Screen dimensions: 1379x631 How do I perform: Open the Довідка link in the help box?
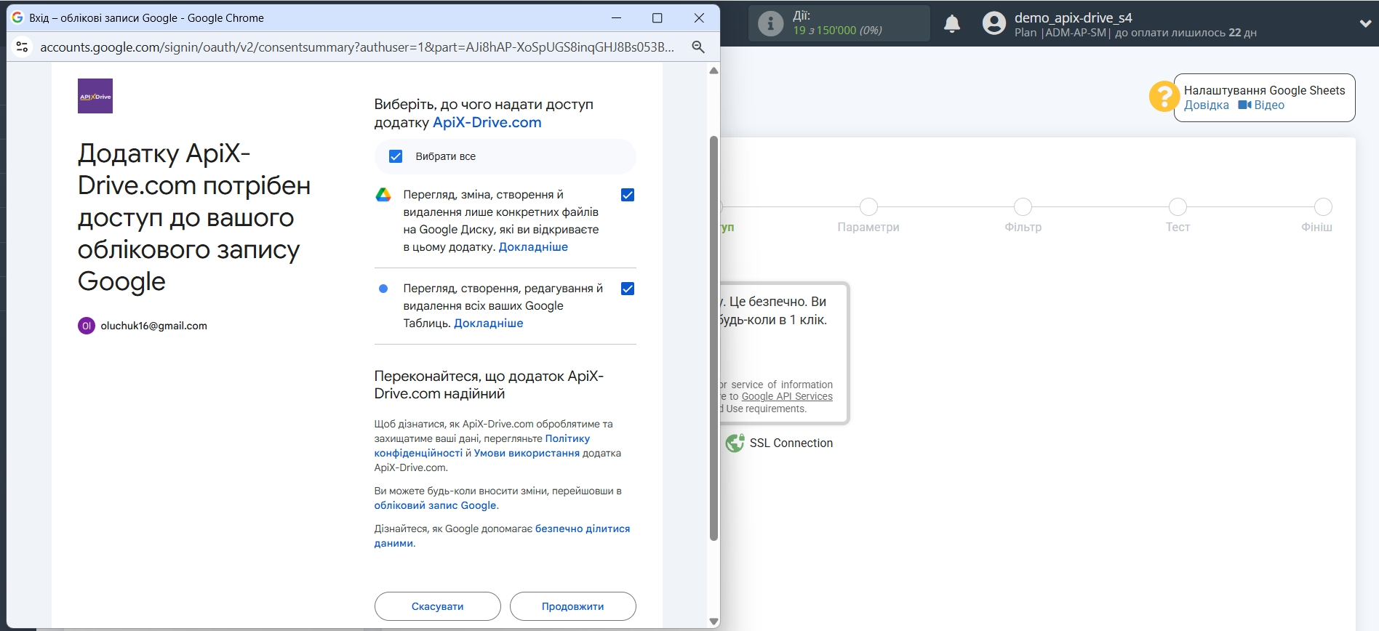(1207, 105)
